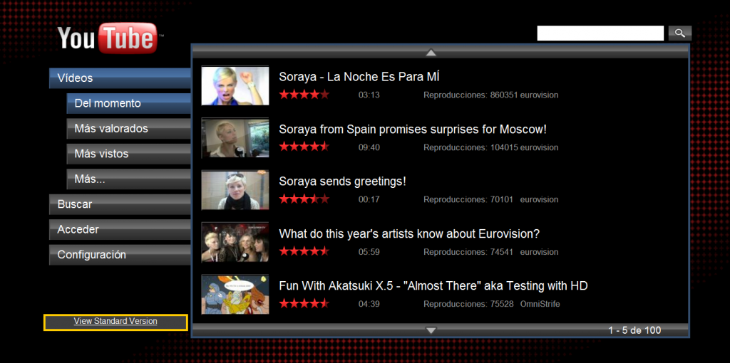The width and height of the screenshot is (730, 363).
Task: Select the Del momento submenu item
Action: tap(128, 103)
